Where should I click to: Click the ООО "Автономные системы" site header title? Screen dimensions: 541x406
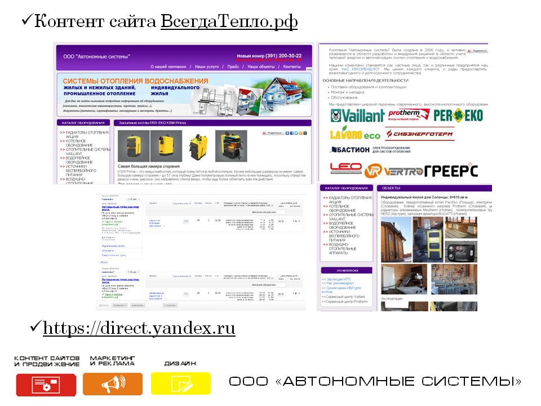tap(96, 56)
